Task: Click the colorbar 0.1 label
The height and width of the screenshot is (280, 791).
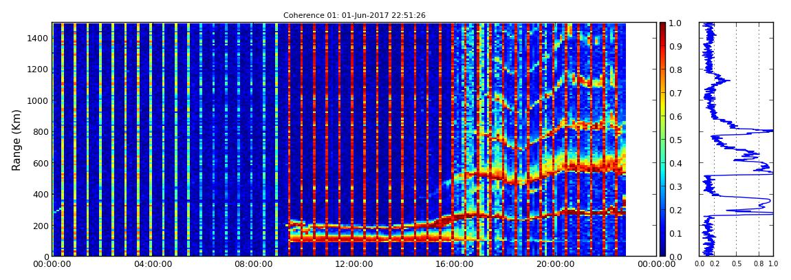Action: tap(677, 234)
